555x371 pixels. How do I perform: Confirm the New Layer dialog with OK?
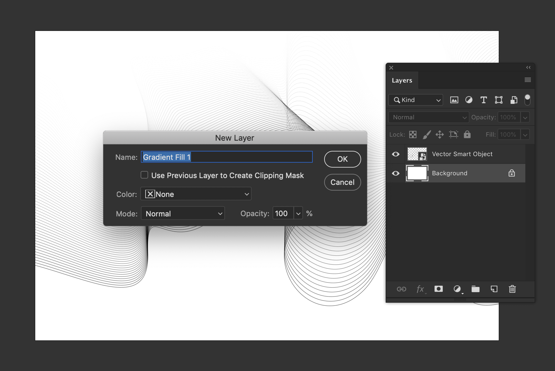click(342, 159)
